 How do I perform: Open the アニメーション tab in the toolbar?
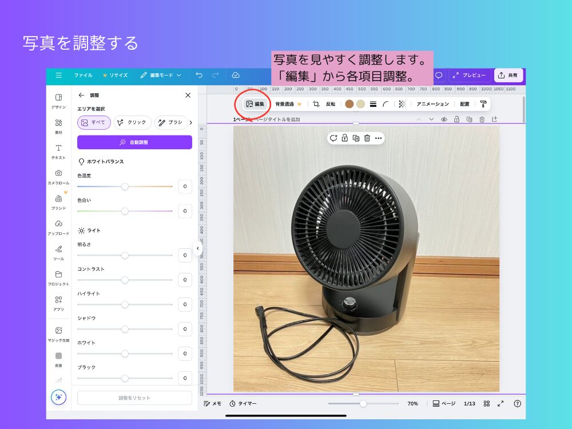(432, 104)
